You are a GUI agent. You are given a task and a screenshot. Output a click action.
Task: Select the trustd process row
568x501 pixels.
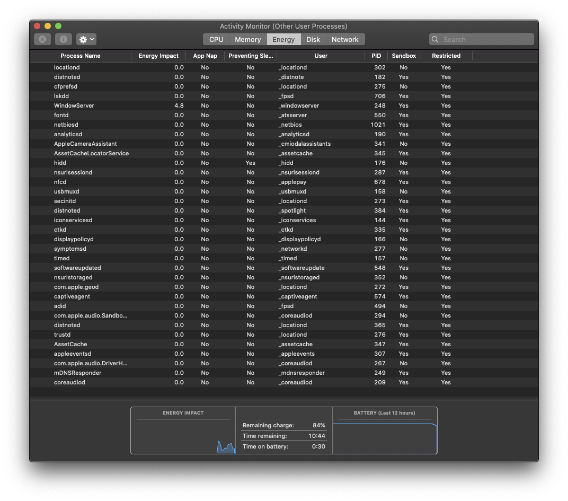coord(284,335)
